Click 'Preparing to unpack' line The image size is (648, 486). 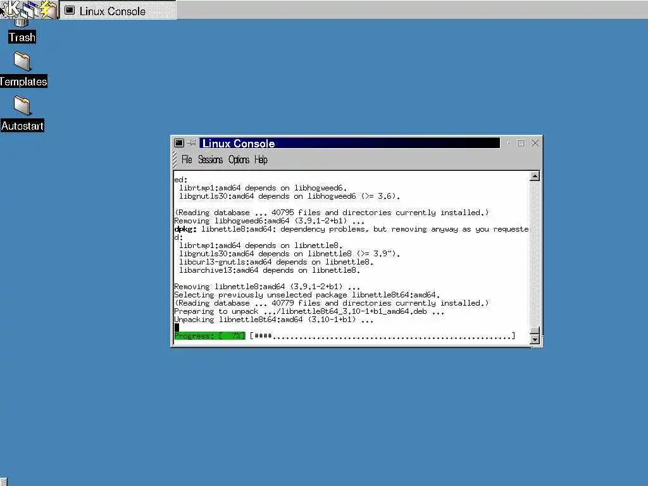(309, 311)
